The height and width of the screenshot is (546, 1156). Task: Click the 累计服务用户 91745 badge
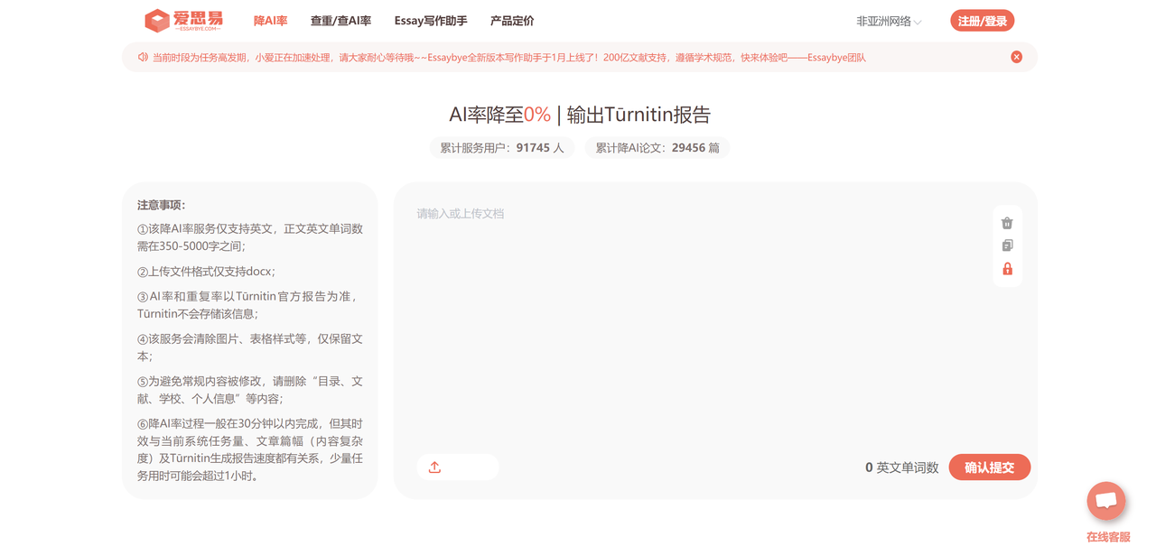[501, 147]
